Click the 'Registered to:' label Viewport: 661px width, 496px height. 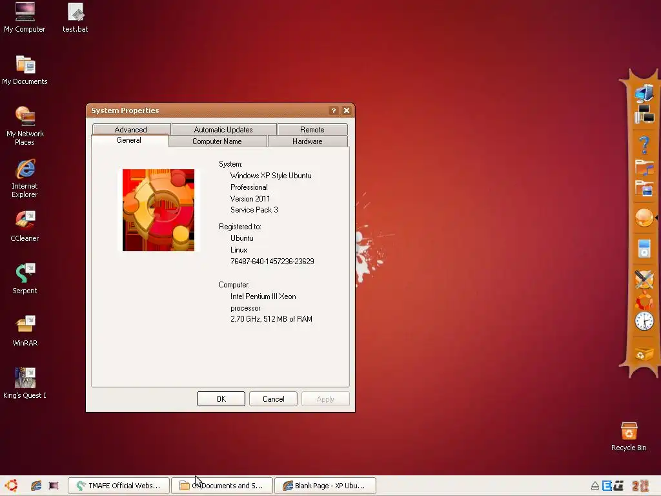click(240, 227)
